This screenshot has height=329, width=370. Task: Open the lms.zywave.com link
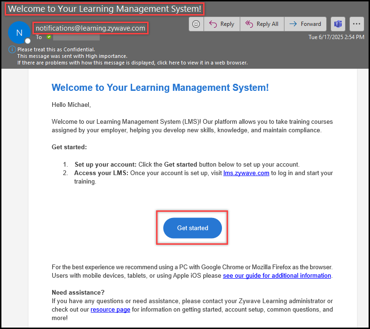246,173
